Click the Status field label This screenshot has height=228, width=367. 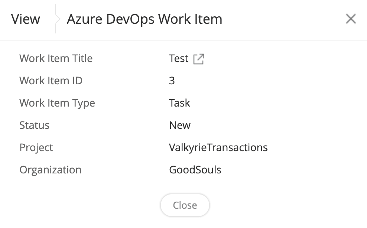click(x=34, y=125)
